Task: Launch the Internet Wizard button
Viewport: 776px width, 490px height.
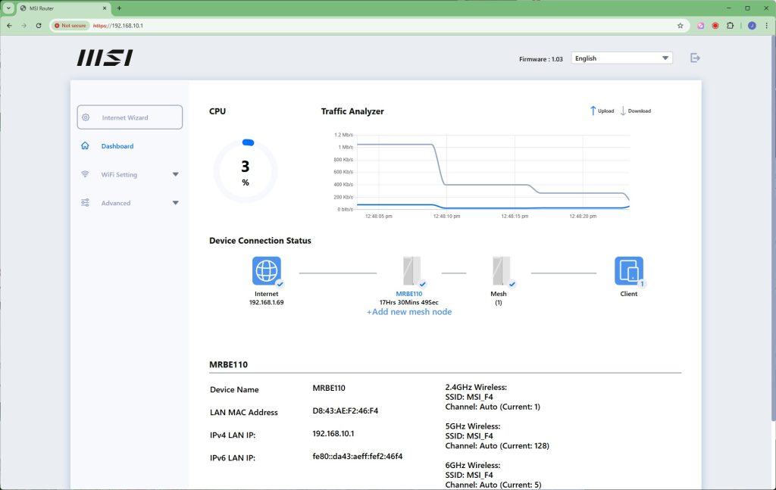Action: [130, 117]
